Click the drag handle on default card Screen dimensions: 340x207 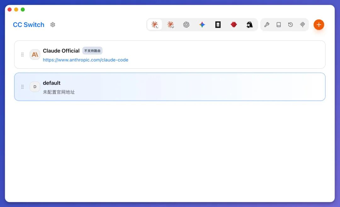tap(22, 87)
